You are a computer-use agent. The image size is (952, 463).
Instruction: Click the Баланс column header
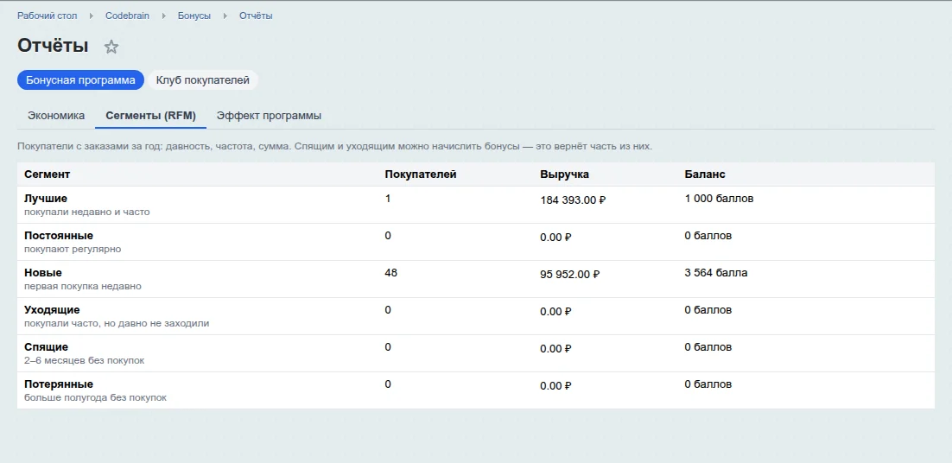point(705,174)
